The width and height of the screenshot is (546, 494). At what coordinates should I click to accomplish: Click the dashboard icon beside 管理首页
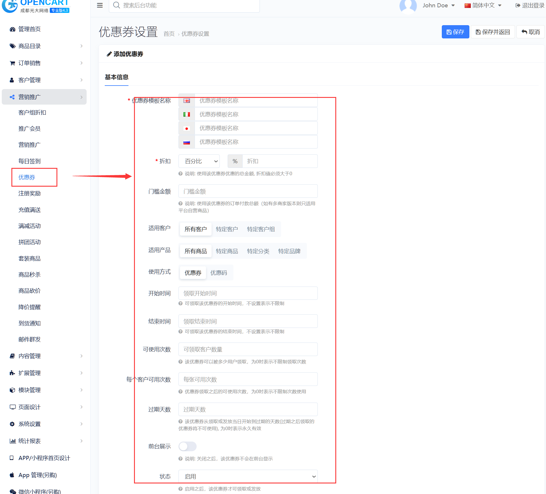pos(12,29)
